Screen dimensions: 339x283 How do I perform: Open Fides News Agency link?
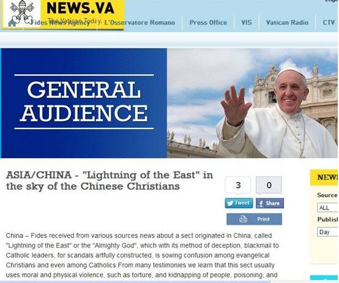[x=60, y=23]
